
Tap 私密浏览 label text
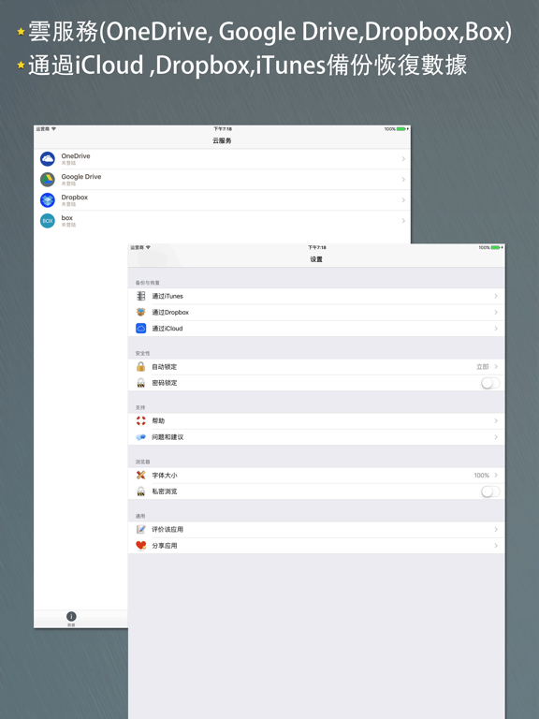click(165, 492)
